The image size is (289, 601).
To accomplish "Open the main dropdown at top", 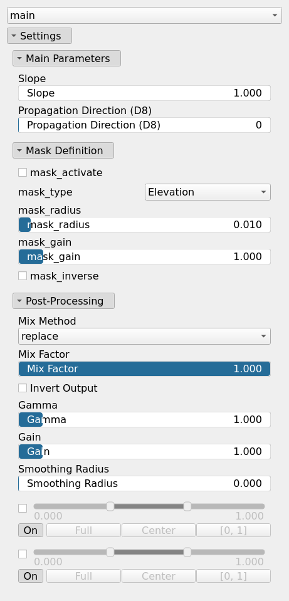I will tap(144, 15).
